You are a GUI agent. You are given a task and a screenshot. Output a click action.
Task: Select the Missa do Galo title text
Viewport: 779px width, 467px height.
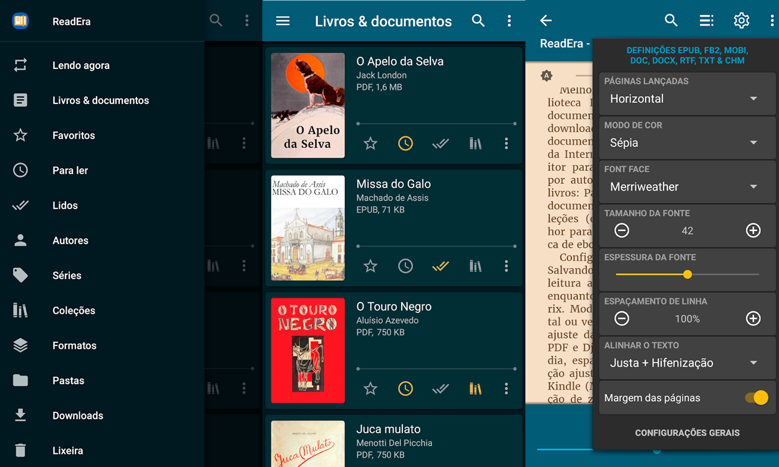pos(394,184)
